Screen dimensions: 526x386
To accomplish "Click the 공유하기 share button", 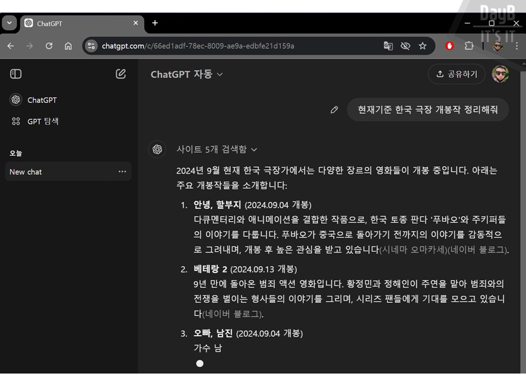I will (457, 74).
